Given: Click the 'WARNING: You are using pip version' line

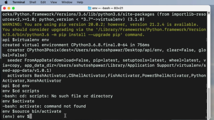Looking at the screenshot, I should point(100,24).
